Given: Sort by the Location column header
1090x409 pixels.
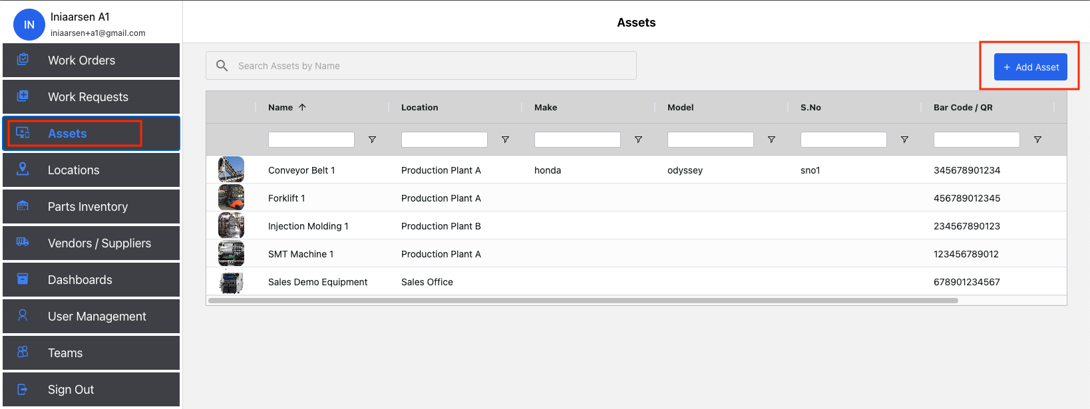Looking at the screenshot, I should point(419,107).
